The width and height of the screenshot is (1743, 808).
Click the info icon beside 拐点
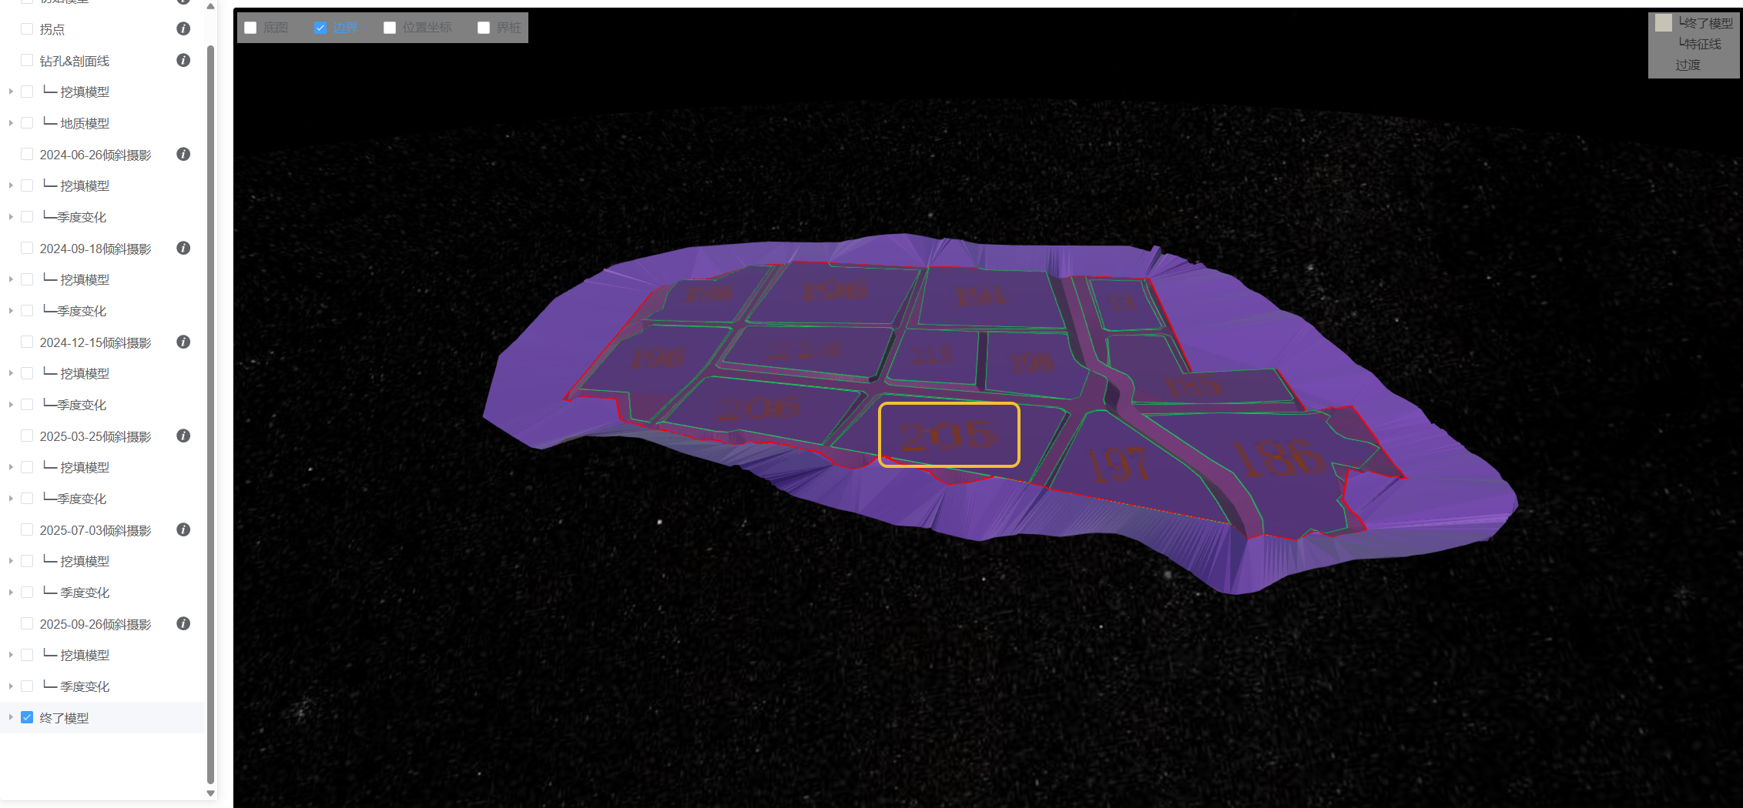tap(183, 28)
